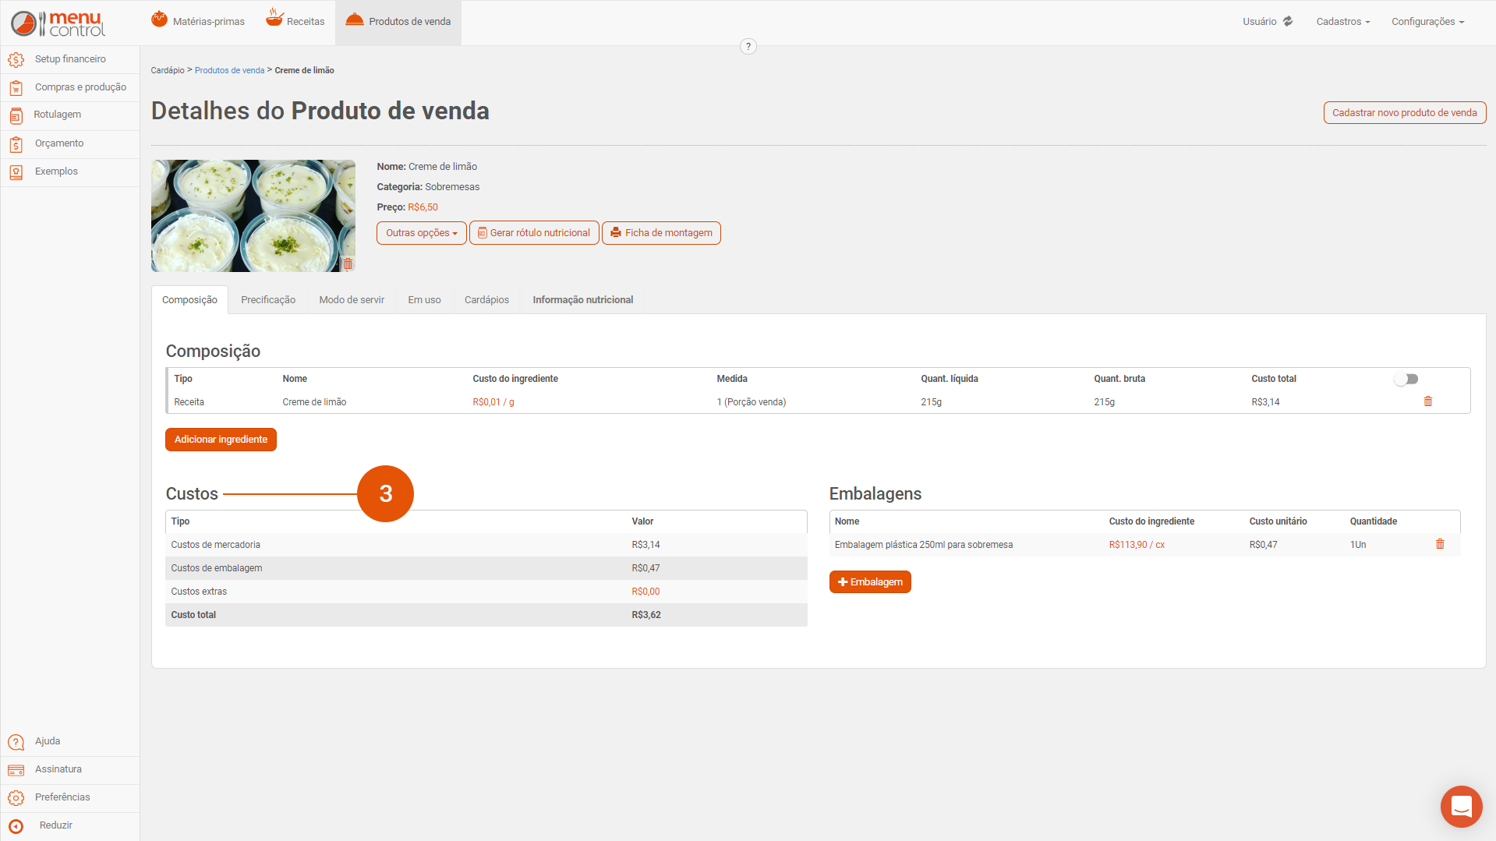Viewport: 1496px width, 841px height.
Task: Click Assinatura card icon
Action: tap(16, 770)
